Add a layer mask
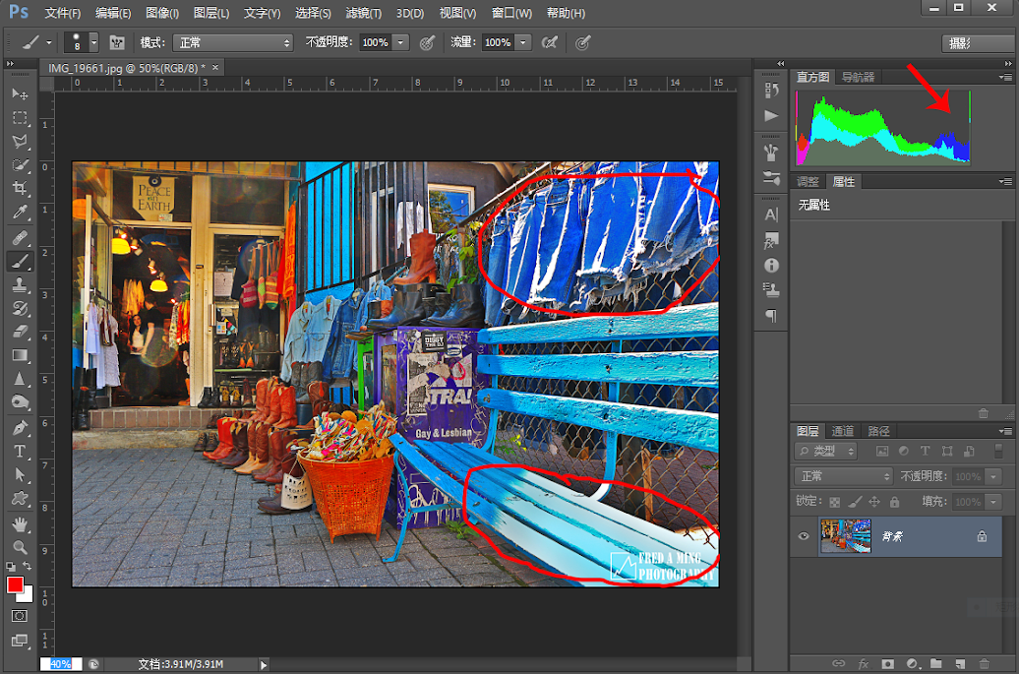 888,663
